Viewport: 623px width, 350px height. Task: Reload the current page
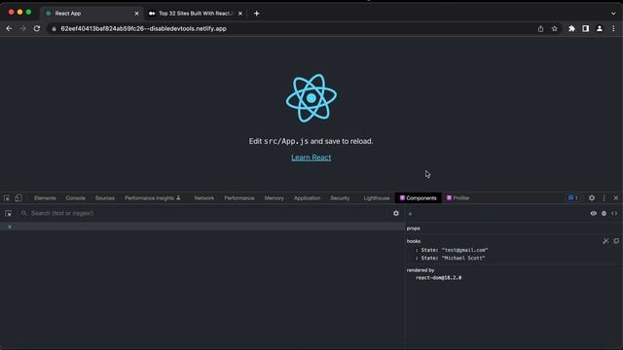(37, 28)
